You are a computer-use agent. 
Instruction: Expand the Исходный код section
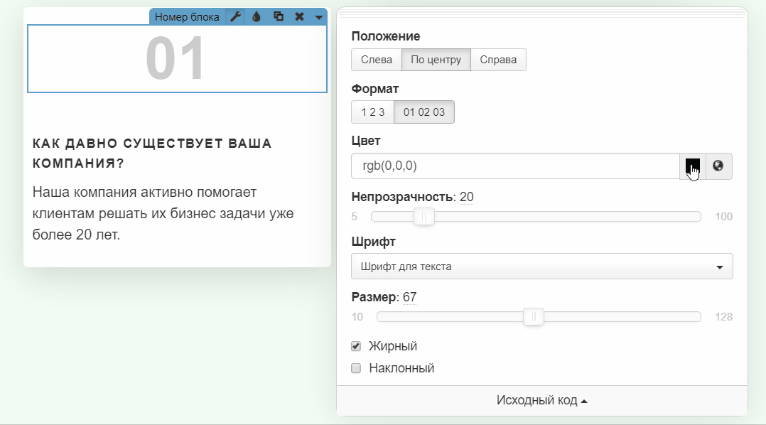(x=541, y=401)
